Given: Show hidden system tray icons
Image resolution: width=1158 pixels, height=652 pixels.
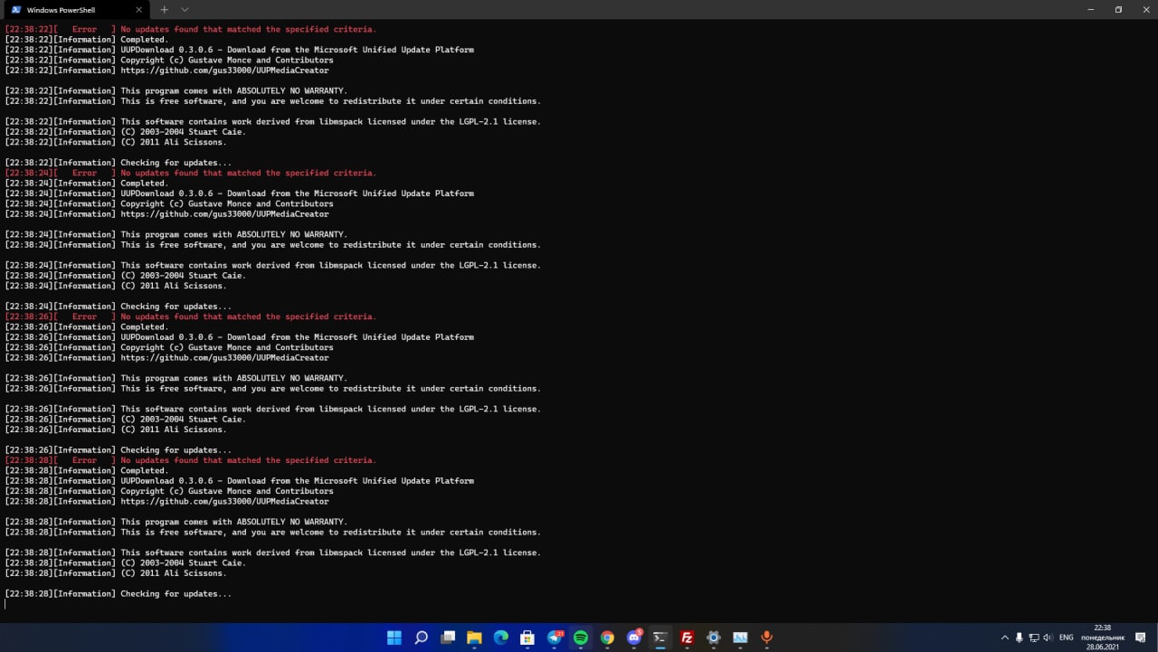Looking at the screenshot, I should 1004,638.
